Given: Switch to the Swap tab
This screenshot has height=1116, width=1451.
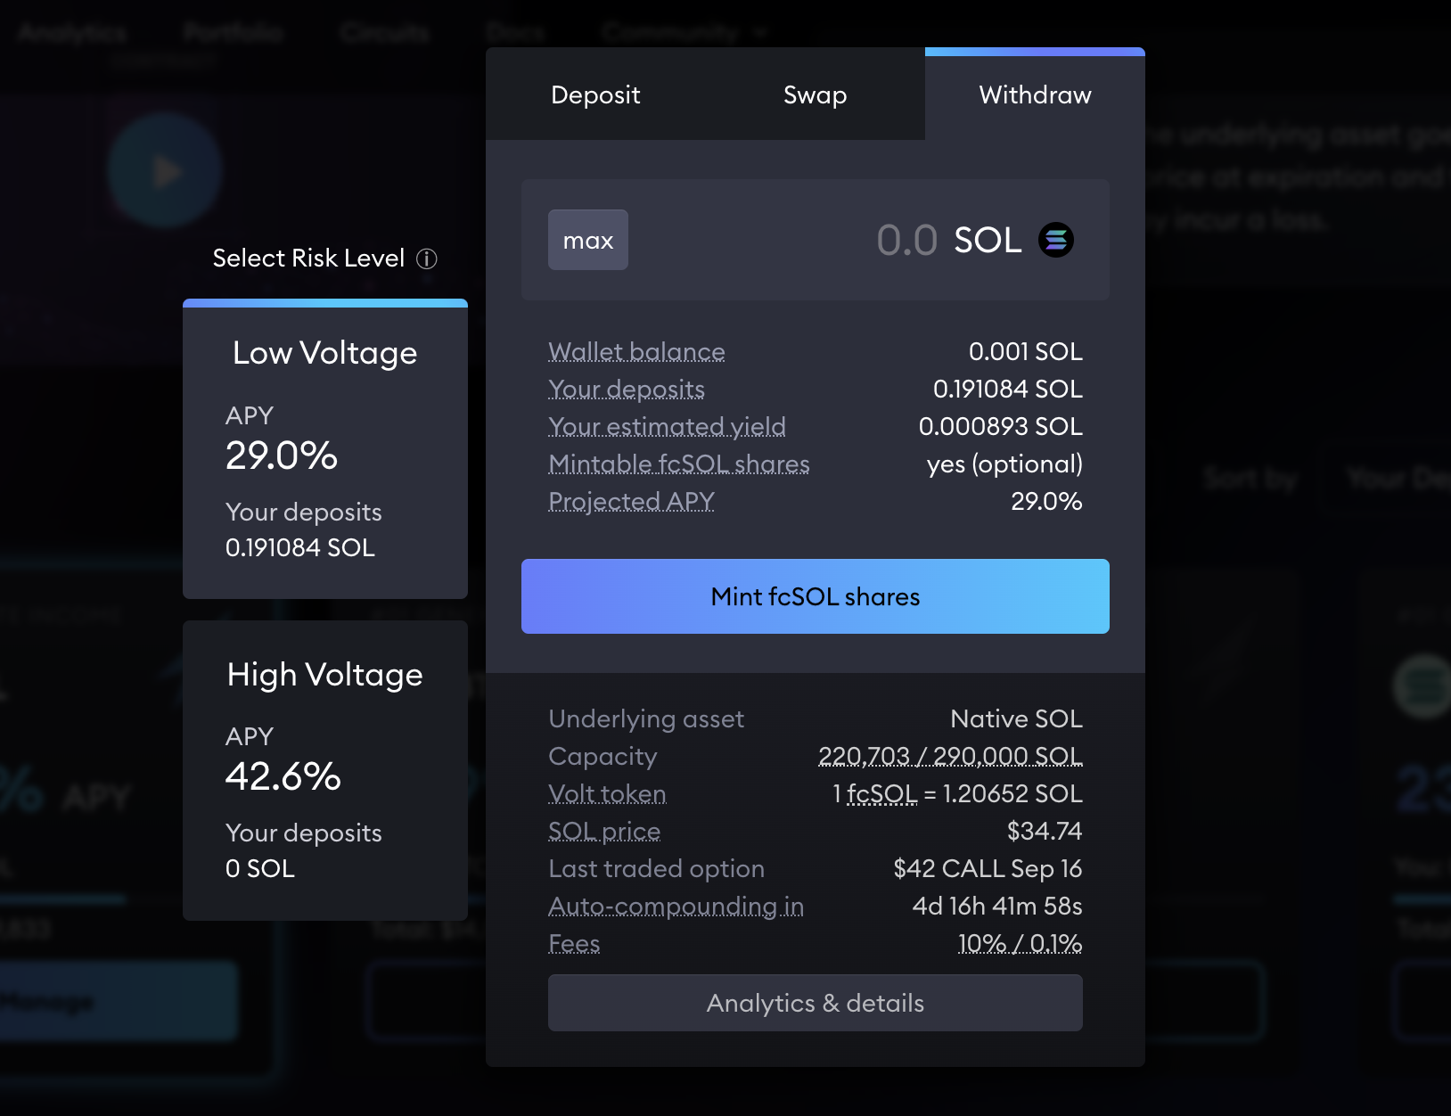Looking at the screenshot, I should coord(815,94).
